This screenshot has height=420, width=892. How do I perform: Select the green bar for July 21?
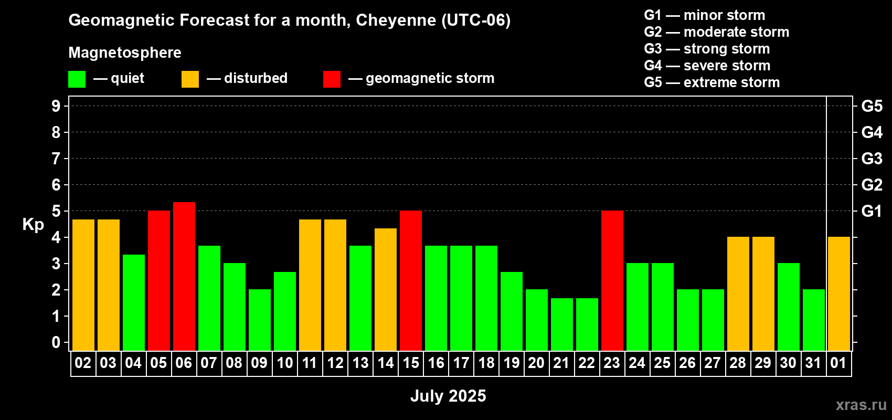click(x=562, y=324)
